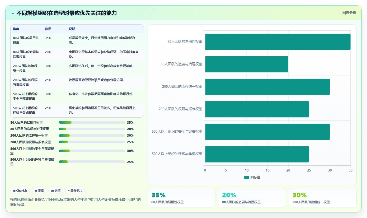Click the 200人团队的流程统一权重 progress bar

click(x=92, y=136)
